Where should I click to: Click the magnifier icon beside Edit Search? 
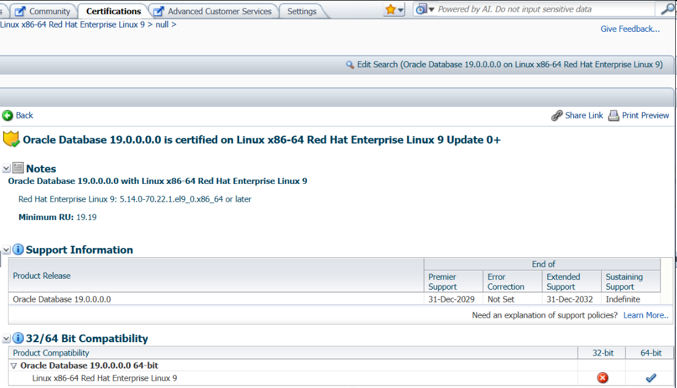tap(350, 65)
